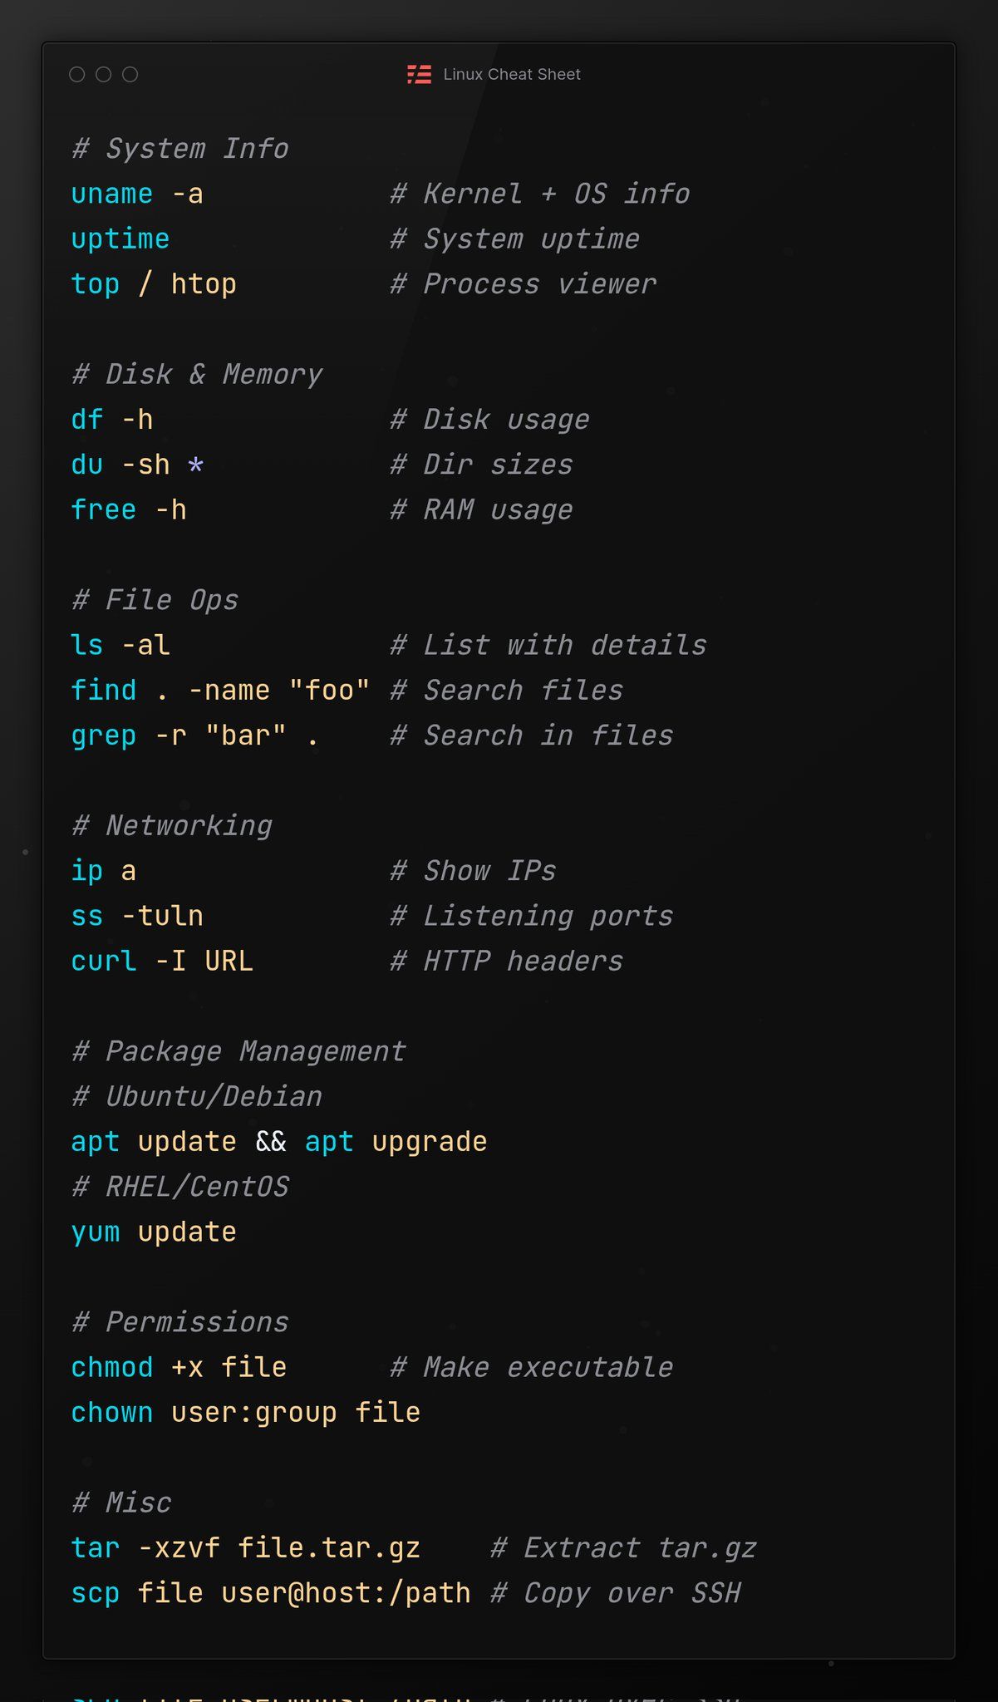Click the middle window circle button

click(x=104, y=75)
